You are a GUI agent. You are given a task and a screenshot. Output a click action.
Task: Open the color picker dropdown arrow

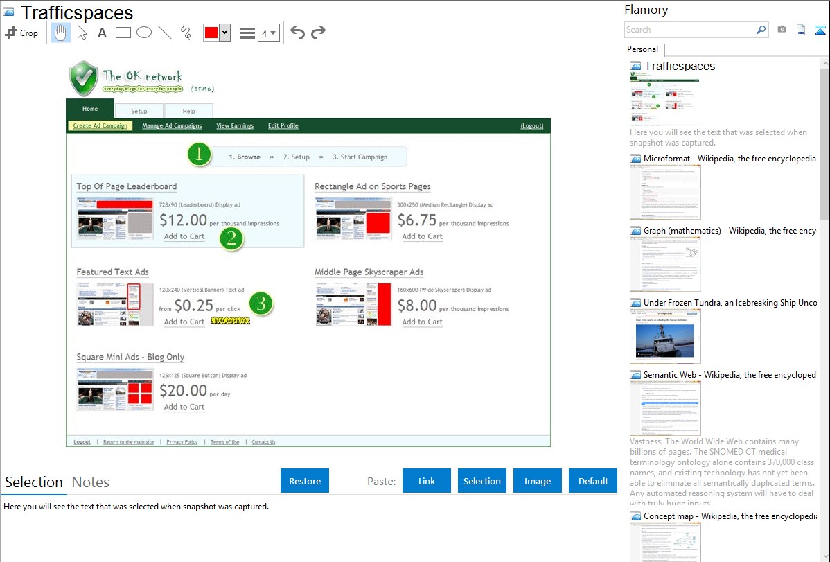(x=224, y=33)
